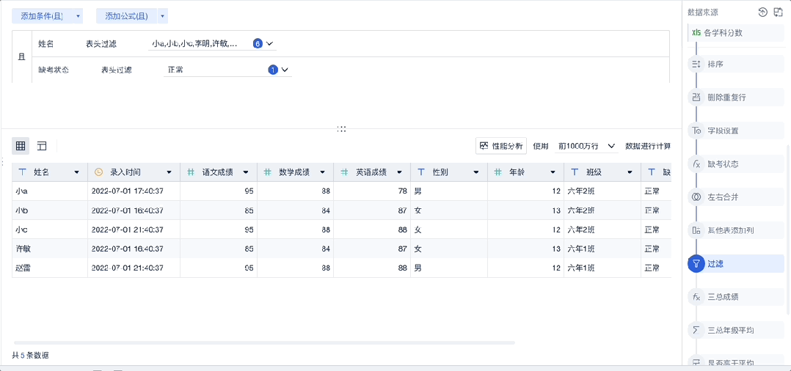Click the 三总年级平均 sigma icon
The height and width of the screenshot is (371, 791).
(x=696, y=331)
